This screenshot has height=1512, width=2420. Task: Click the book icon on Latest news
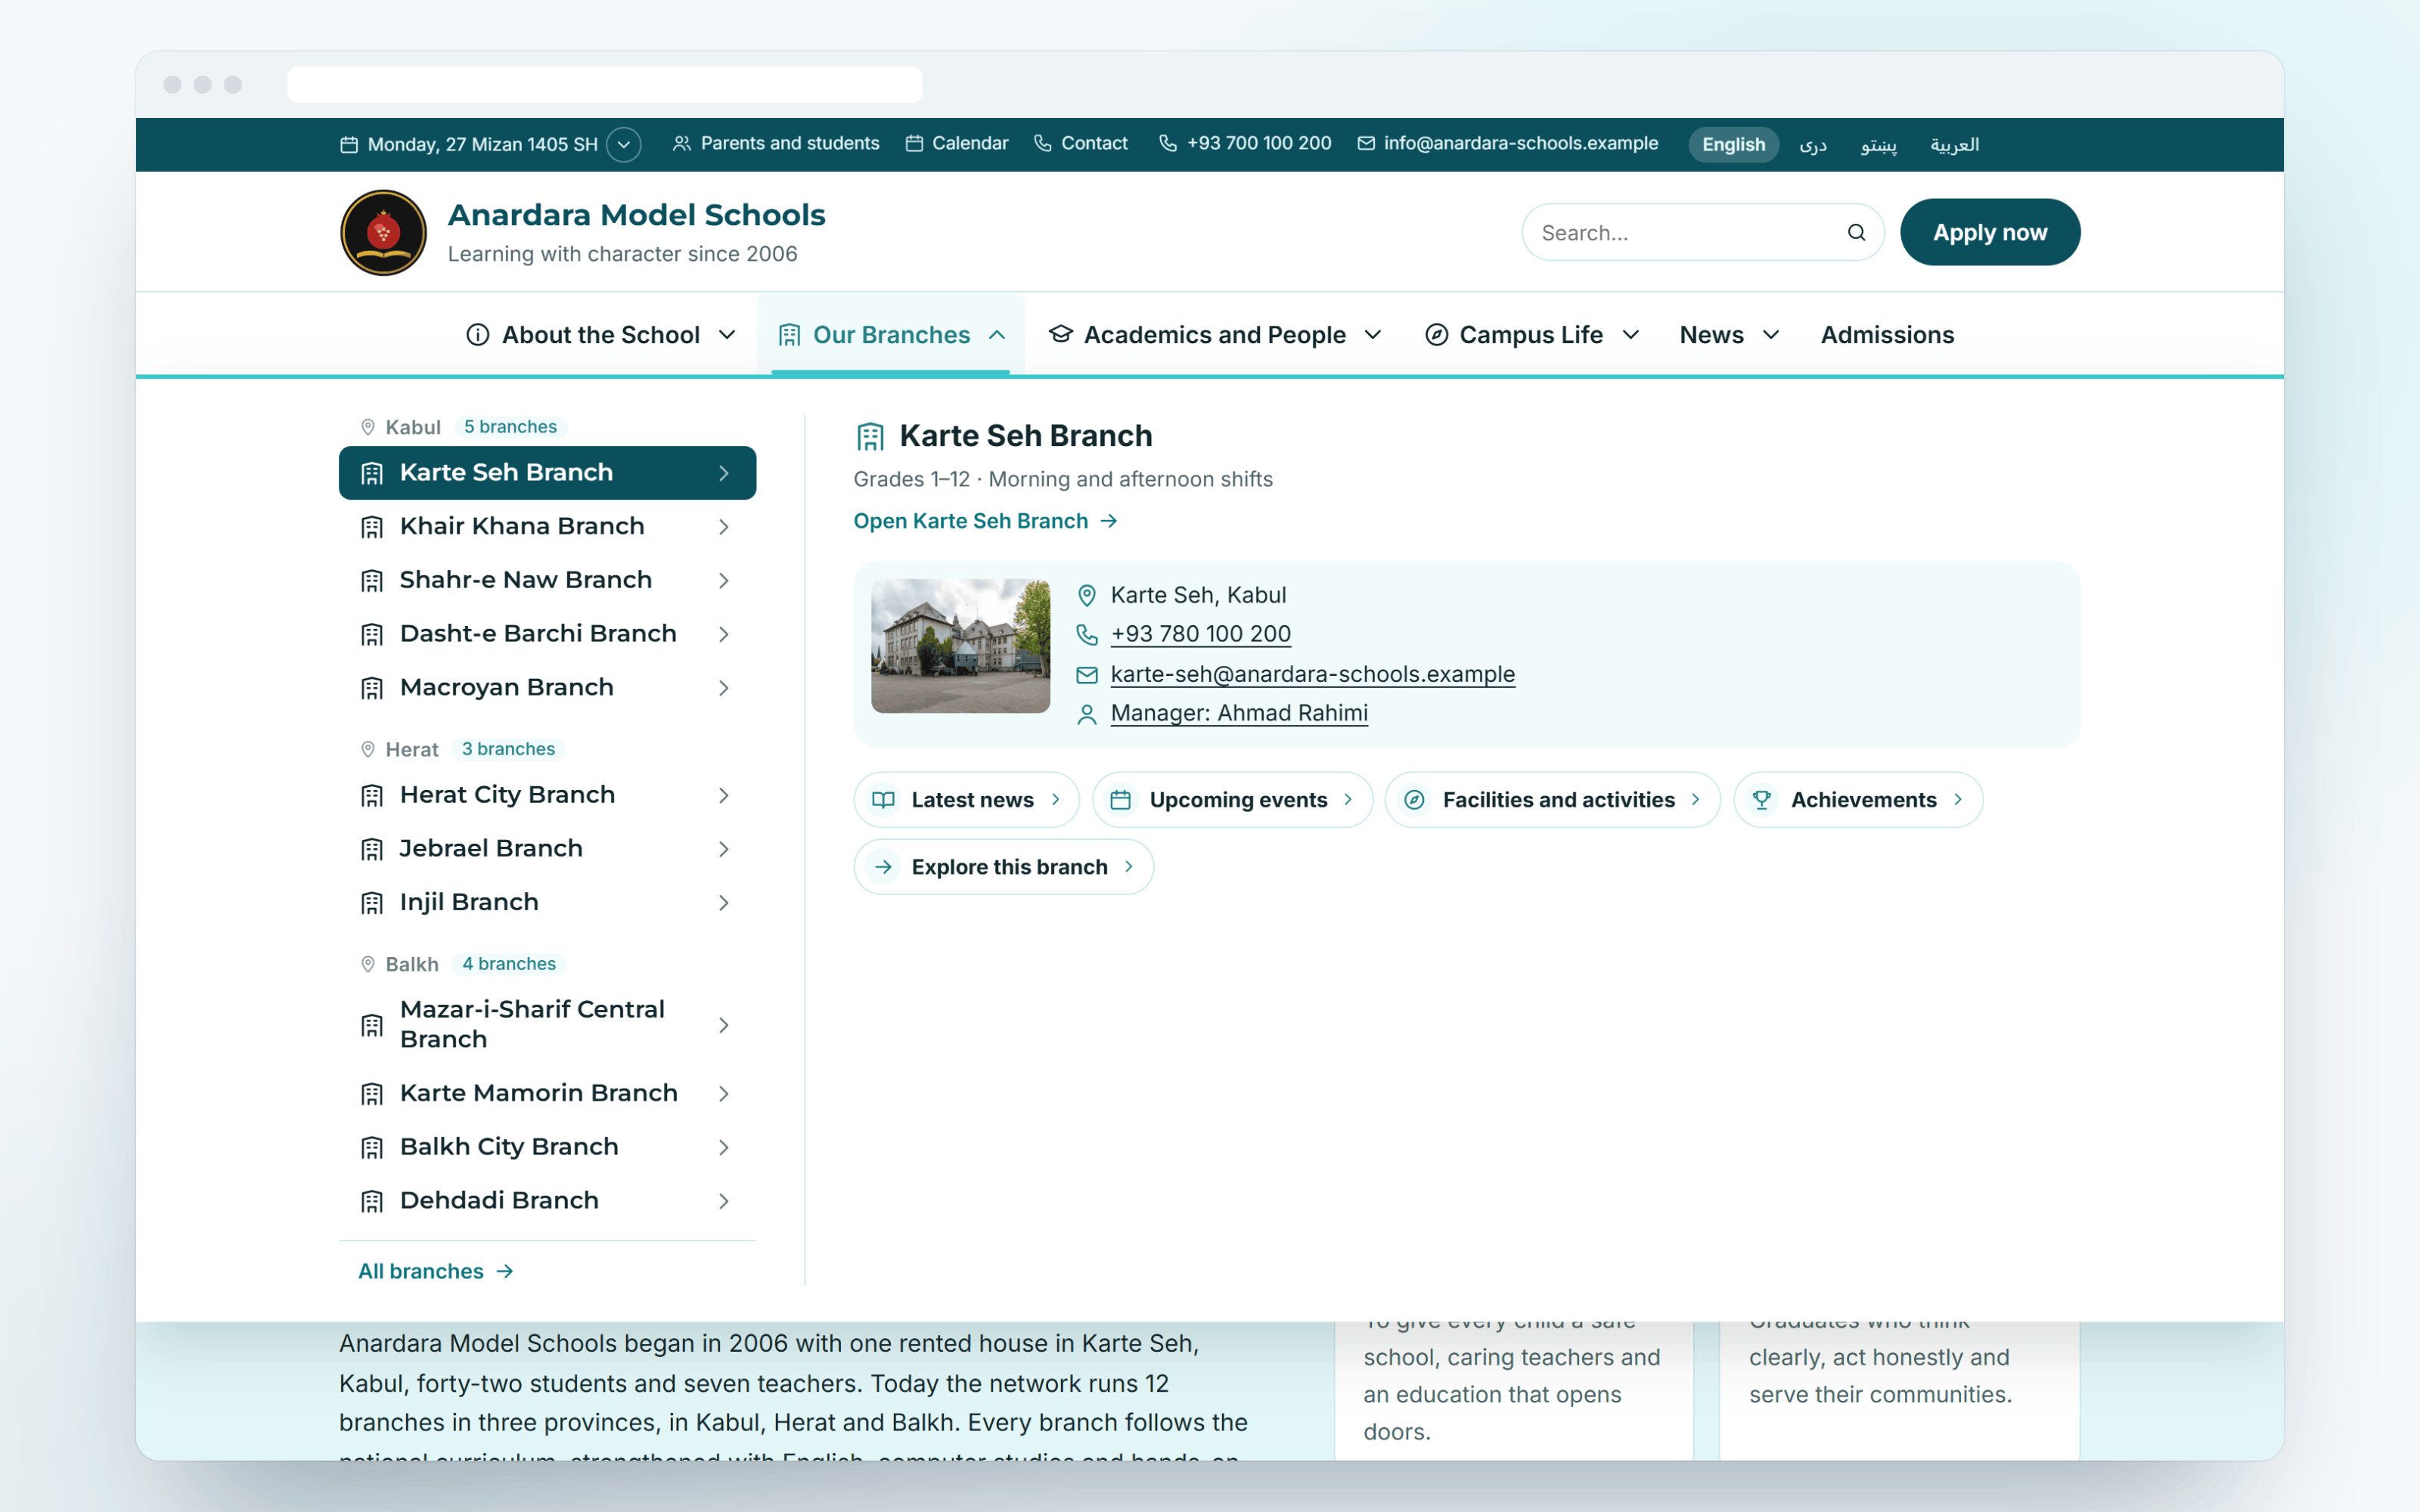click(883, 800)
